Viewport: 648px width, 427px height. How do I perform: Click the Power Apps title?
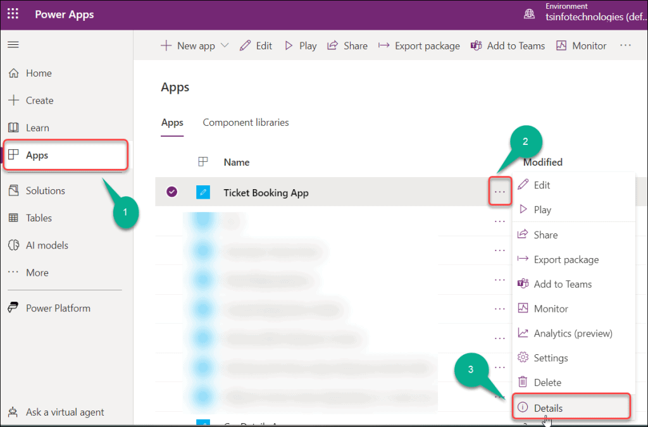pos(64,15)
